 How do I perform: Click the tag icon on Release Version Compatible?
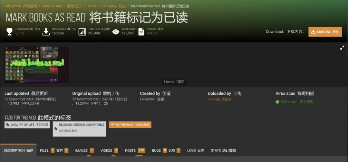(x=56, y=129)
